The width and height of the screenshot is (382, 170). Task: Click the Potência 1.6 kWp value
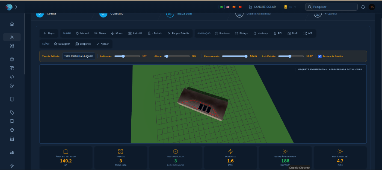(231, 161)
